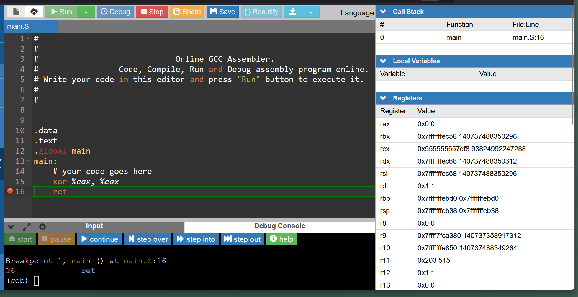Click the download code icon
This screenshot has height=297, width=578.
click(292, 12)
